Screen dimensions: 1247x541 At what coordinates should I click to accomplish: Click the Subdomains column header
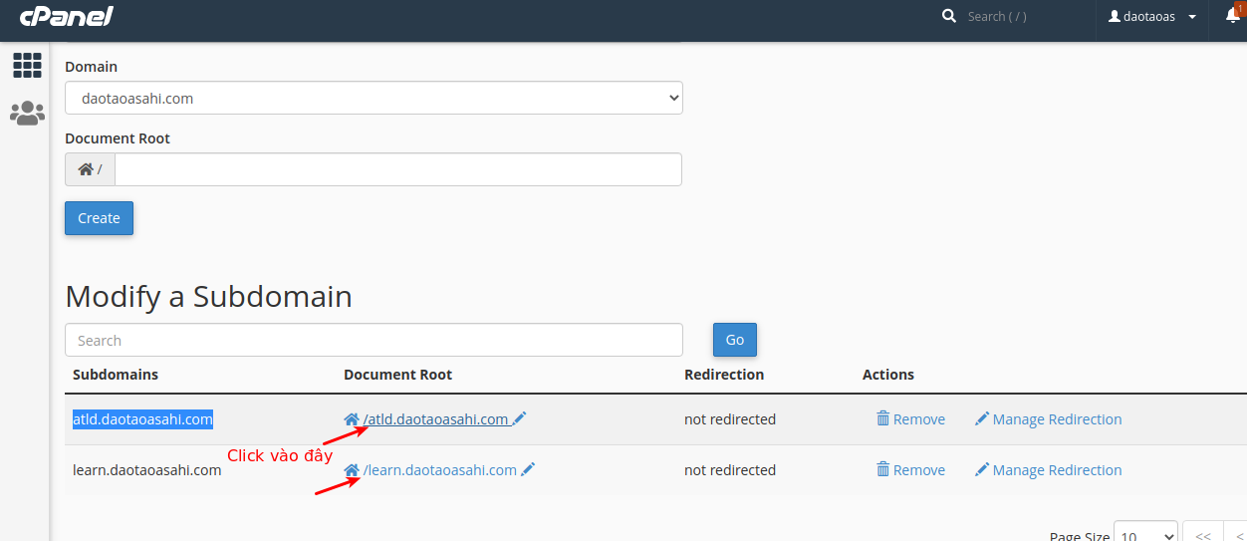[x=116, y=375]
